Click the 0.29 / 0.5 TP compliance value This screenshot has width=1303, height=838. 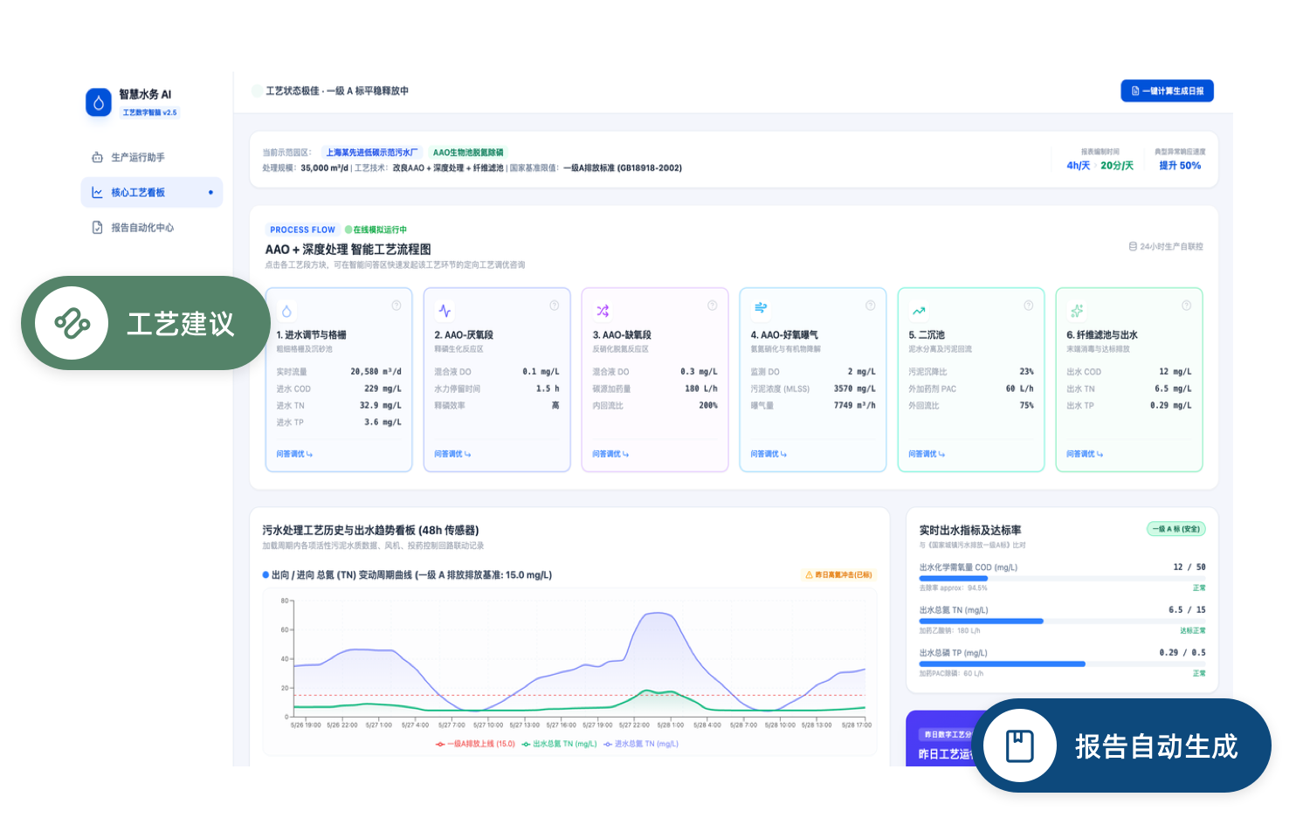click(x=1182, y=653)
